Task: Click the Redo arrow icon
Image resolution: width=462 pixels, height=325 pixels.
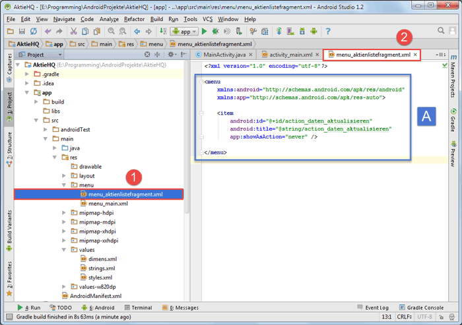Action: [x=59, y=31]
